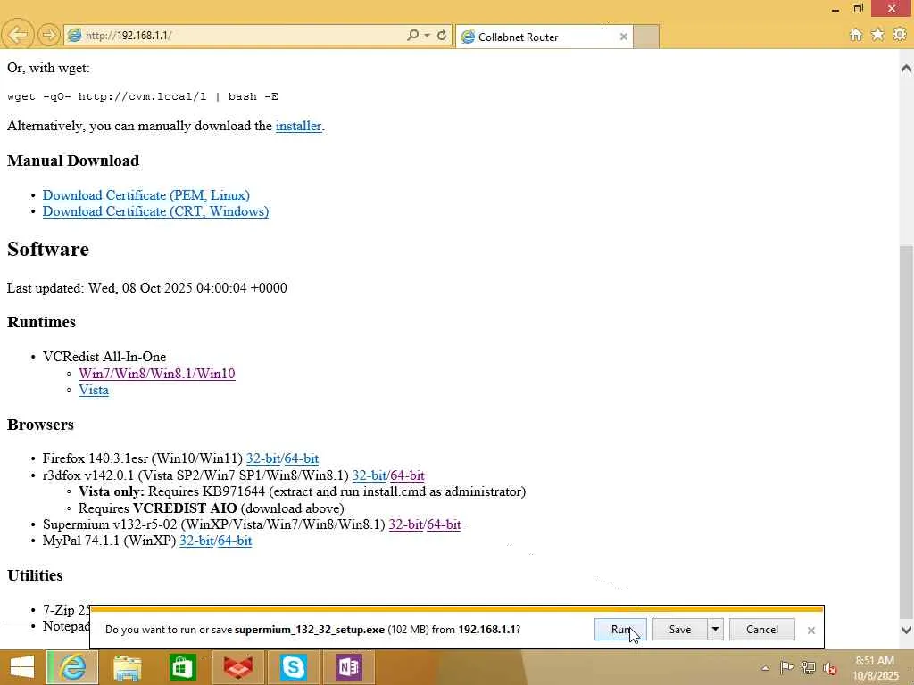The width and height of the screenshot is (914, 685).
Task: Show hidden tray icons arrow
Action: click(765, 668)
